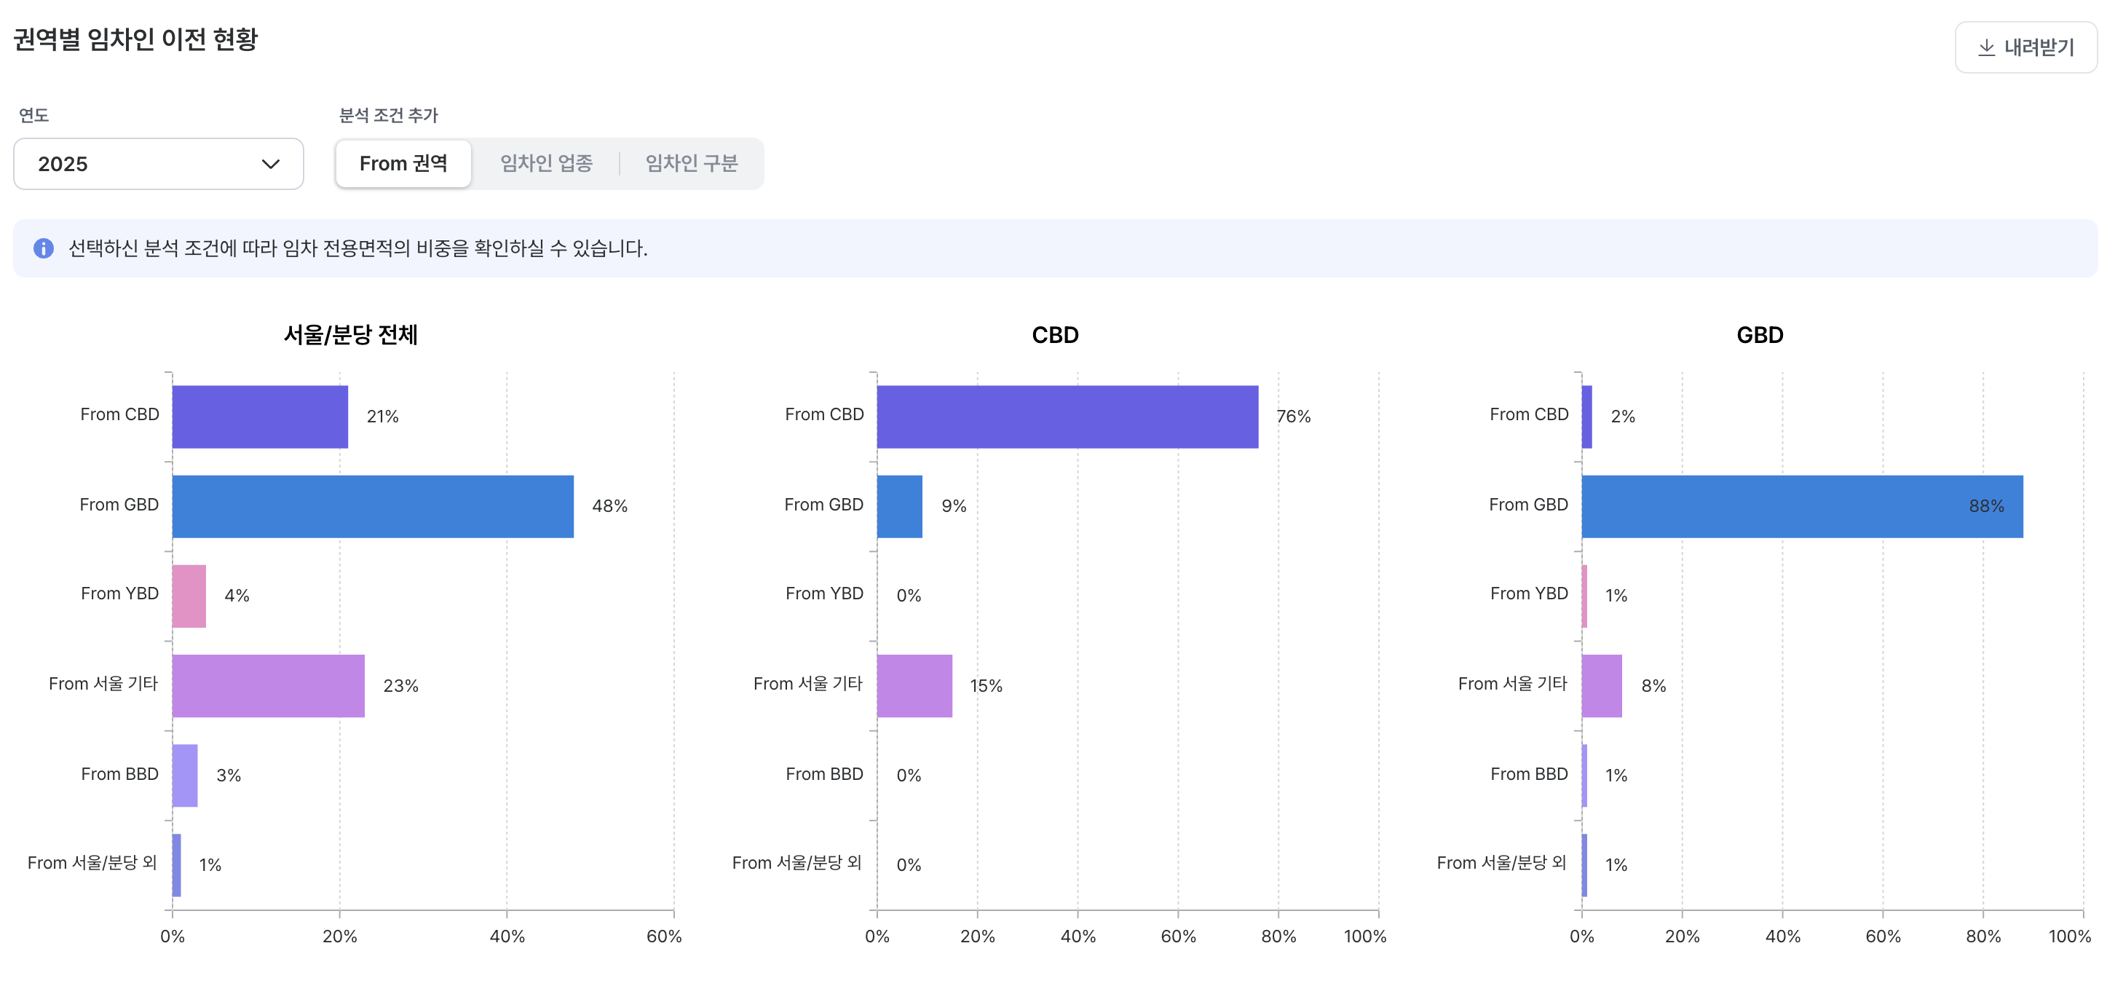
Task: Click the pink 4% From YBD bar
Action: [189, 596]
